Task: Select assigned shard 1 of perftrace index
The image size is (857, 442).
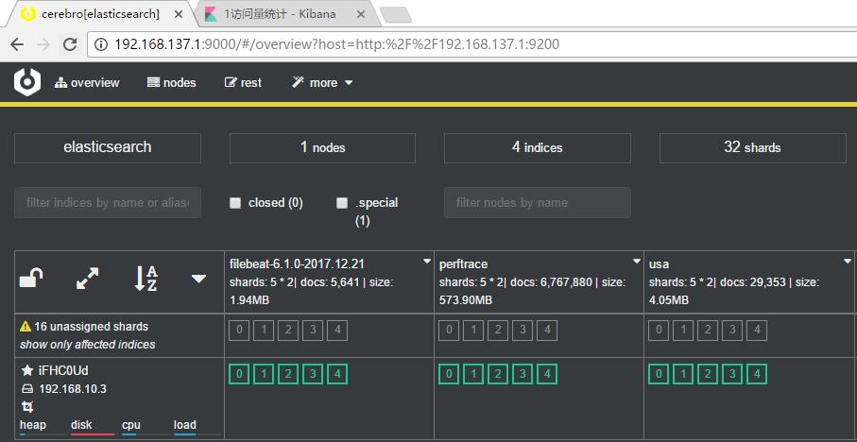Action: tap(473, 374)
